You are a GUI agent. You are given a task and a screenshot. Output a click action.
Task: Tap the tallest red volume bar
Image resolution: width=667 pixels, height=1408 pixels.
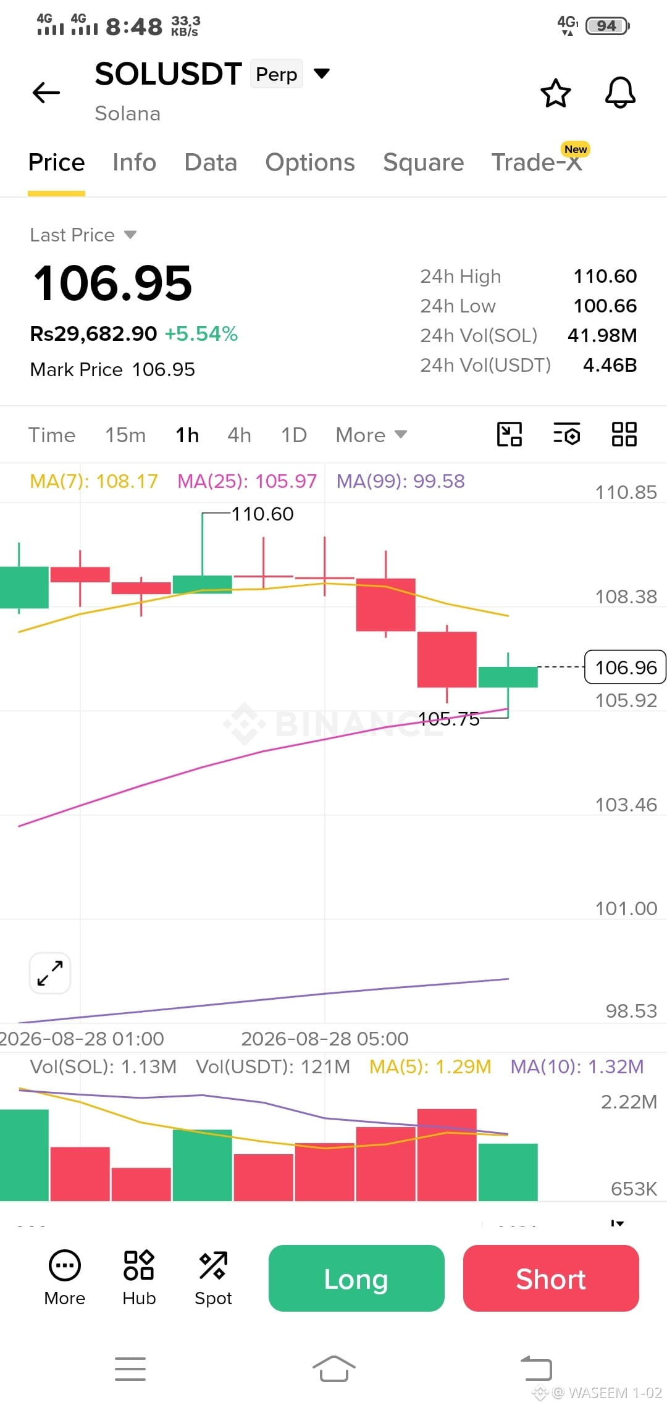coord(447,1155)
